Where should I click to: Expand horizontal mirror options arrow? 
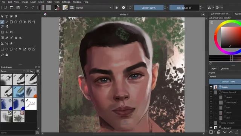click(x=213, y=8)
